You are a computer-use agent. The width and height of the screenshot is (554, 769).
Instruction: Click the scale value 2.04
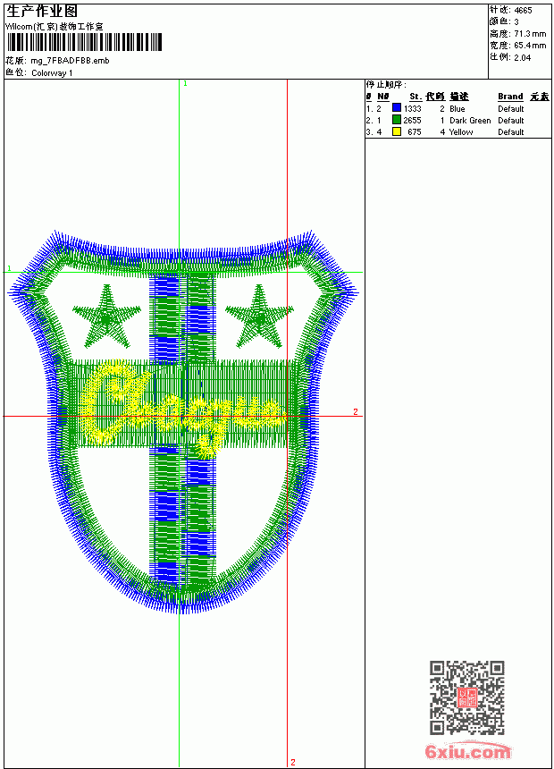[523, 57]
